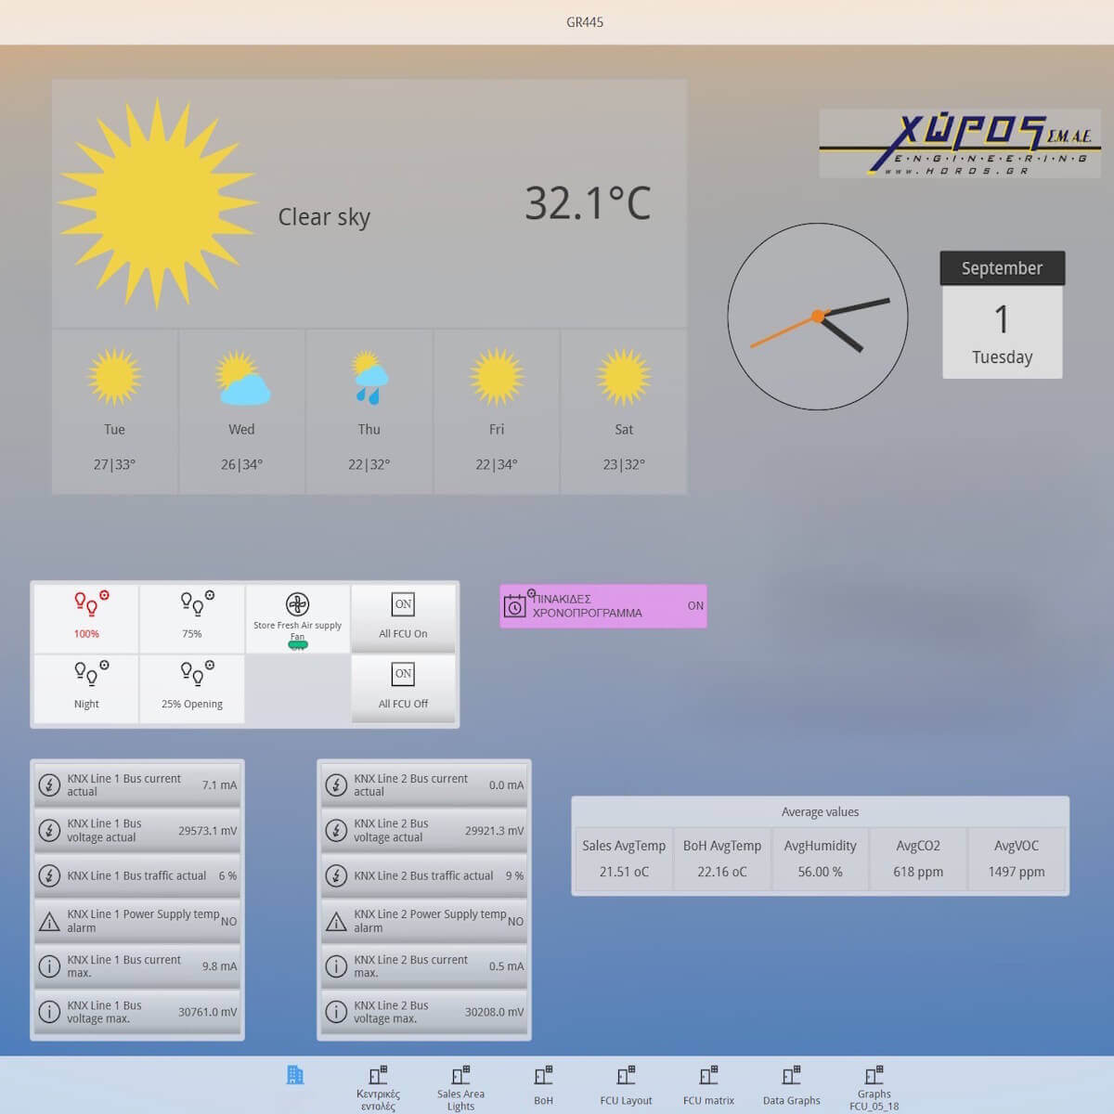Click the Saturday forecast temperatures 23|32°

coord(624,464)
